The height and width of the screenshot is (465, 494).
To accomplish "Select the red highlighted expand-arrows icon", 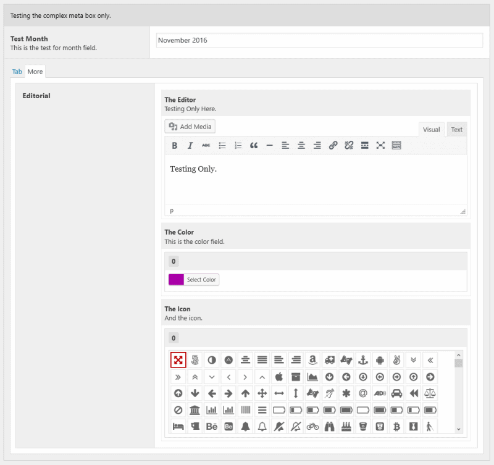I will tap(178, 360).
